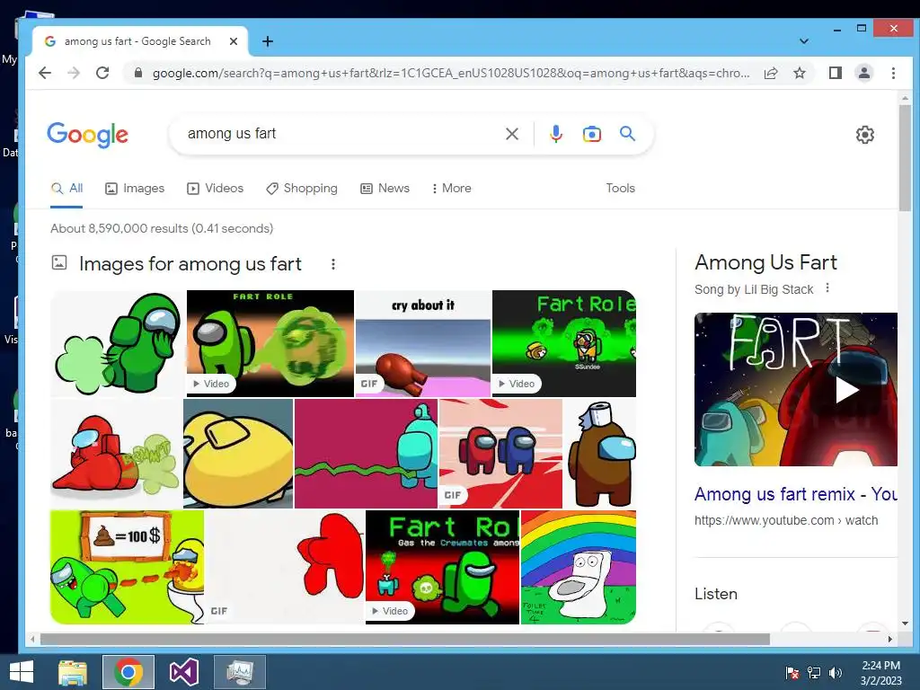Open the volume speaker tray icon
920x690 pixels.
pyautogui.click(x=836, y=672)
